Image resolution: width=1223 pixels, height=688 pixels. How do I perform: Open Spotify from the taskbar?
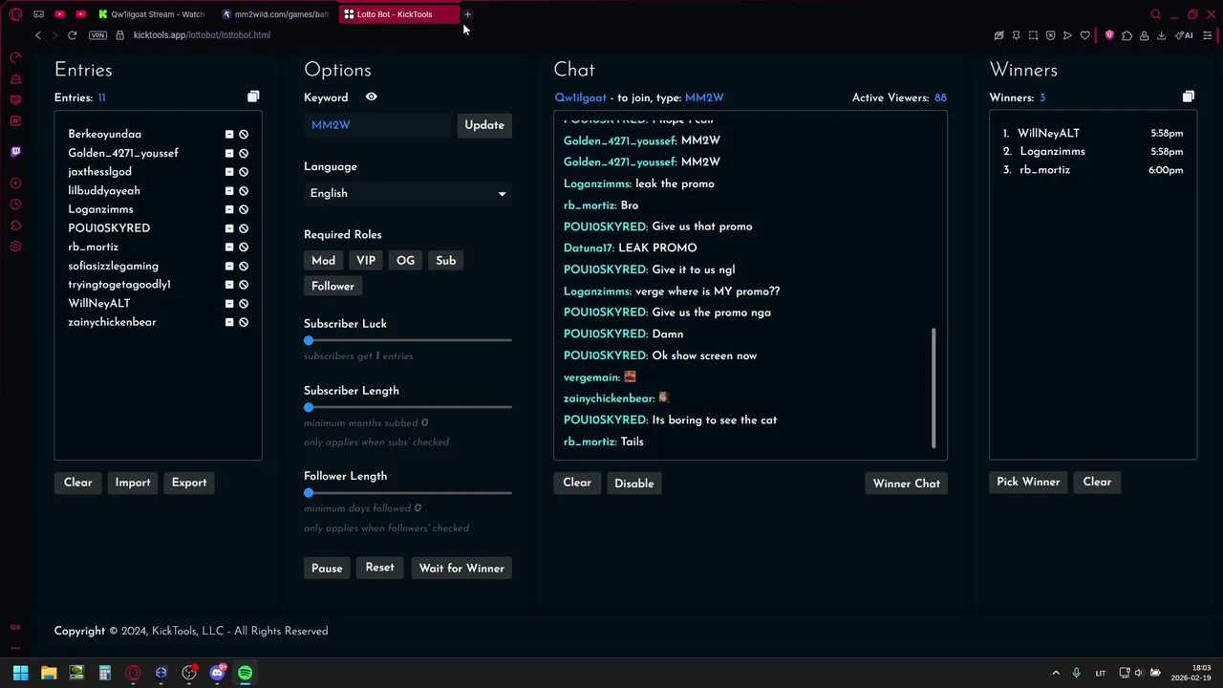pos(246,673)
